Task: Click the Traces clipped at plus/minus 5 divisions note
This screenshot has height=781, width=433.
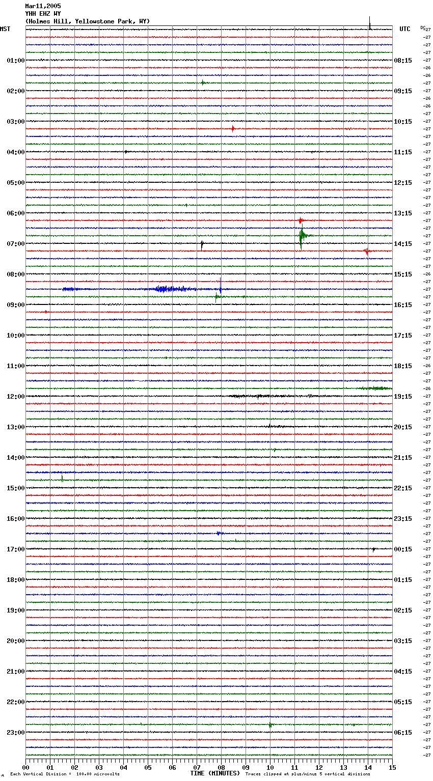Action: [308, 774]
